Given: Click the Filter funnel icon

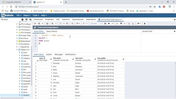Looking at the screenshot, I should [x=84, y=24].
